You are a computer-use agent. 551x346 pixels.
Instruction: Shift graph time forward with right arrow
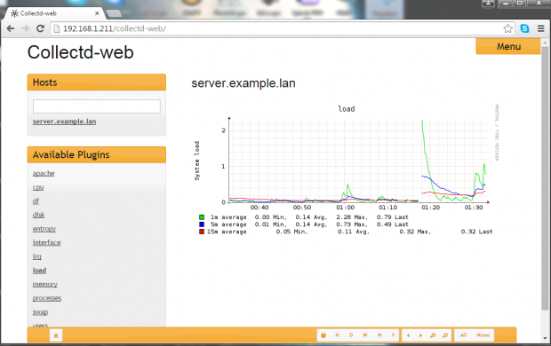click(420, 335)
